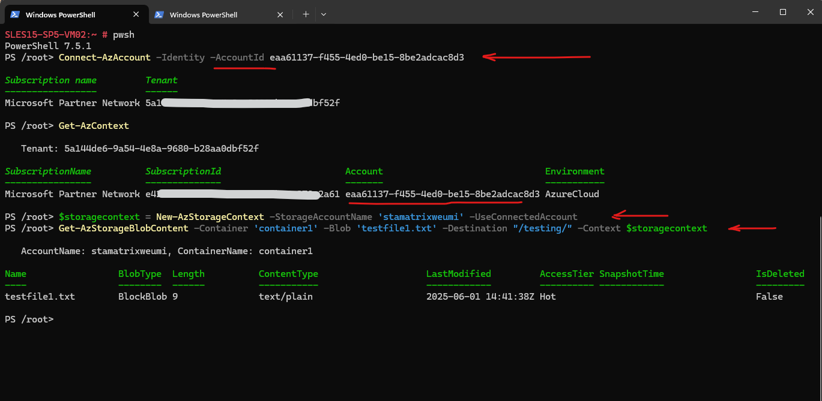The height and width of the screenshot is (401, 822).
Task: Click the SLES15-SP5-VM02 shell prompt text
Action: click(x=56, y=35)
